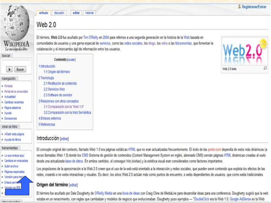The height and width of the screenshot is (203, 271).
Task: Open Cambios recientes sidebar link
Action: tap(14, 102)
